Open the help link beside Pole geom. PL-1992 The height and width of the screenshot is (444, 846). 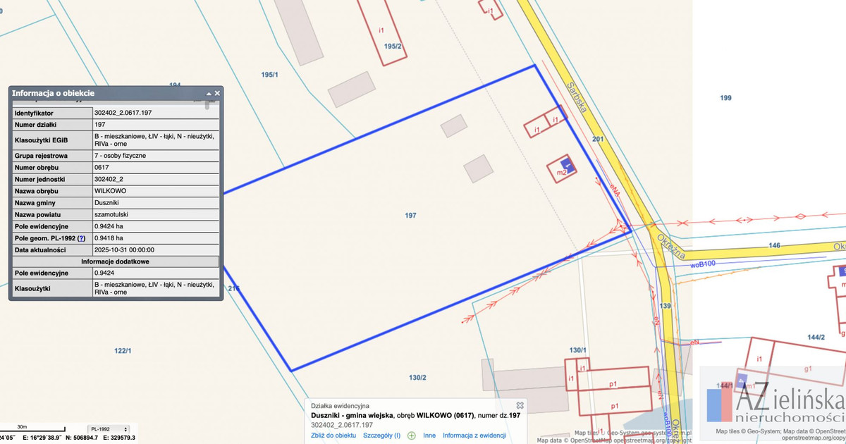click(81, 238)
